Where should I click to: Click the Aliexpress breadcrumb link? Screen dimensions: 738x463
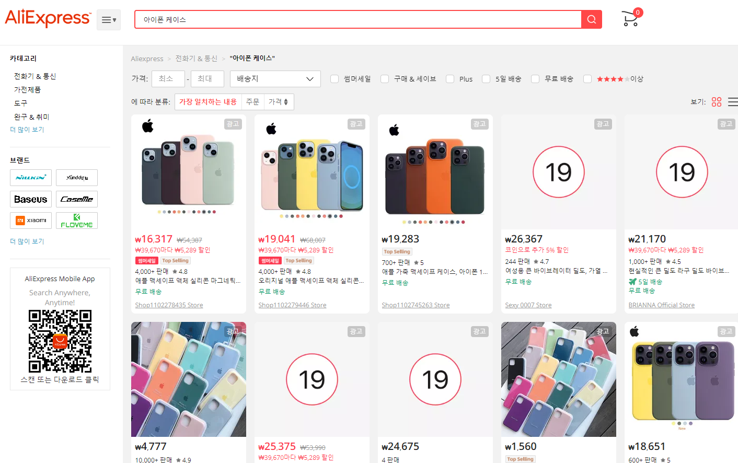147,59
